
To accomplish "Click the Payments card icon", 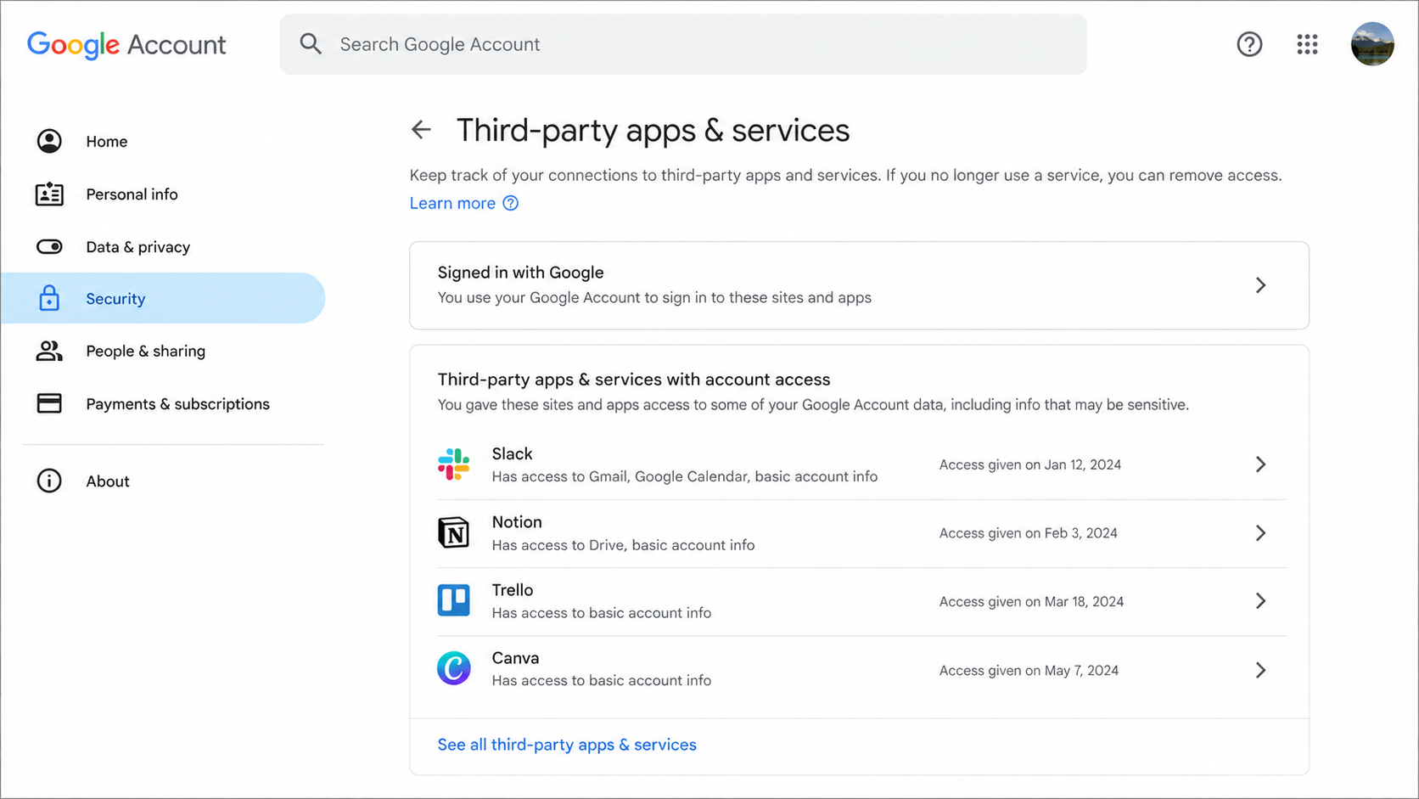I will coord(49,403).
